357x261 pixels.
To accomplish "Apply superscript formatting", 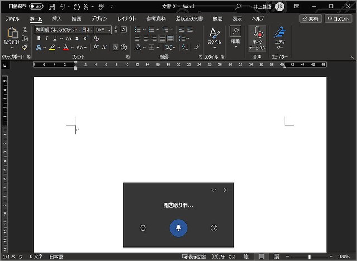I will [x=85, y=39].
